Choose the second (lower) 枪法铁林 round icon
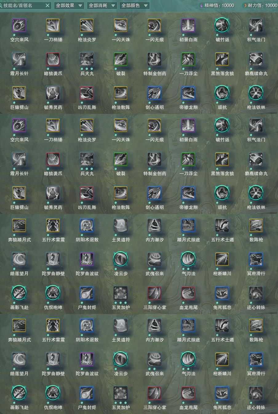This screenshot has width=278, height=414. click(256, 193)
